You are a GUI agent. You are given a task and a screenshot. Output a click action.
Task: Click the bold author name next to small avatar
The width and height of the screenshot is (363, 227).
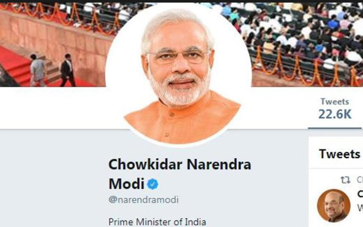[x=360, y=193]
